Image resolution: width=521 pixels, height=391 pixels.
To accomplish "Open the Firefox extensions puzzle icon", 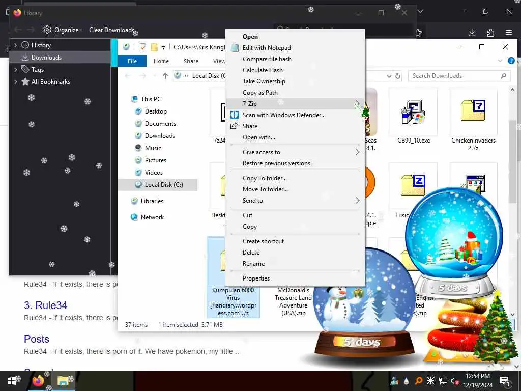I will click(490, 32).
